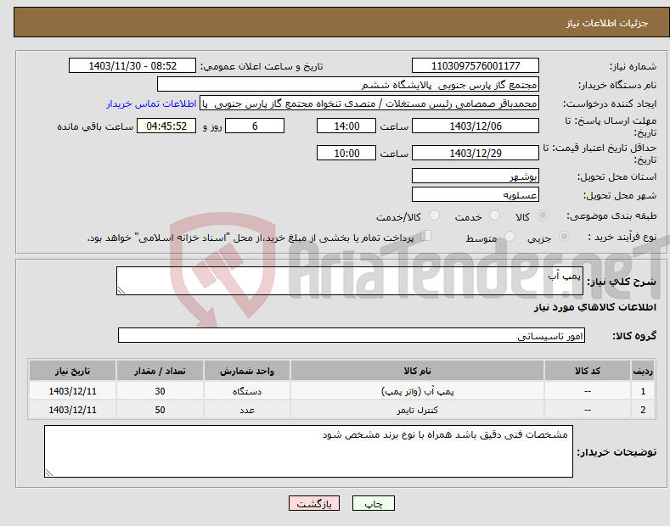670x526 pixels.
Task: Click the requester field محمدباقر صمصامی
Action: point(369,104)
